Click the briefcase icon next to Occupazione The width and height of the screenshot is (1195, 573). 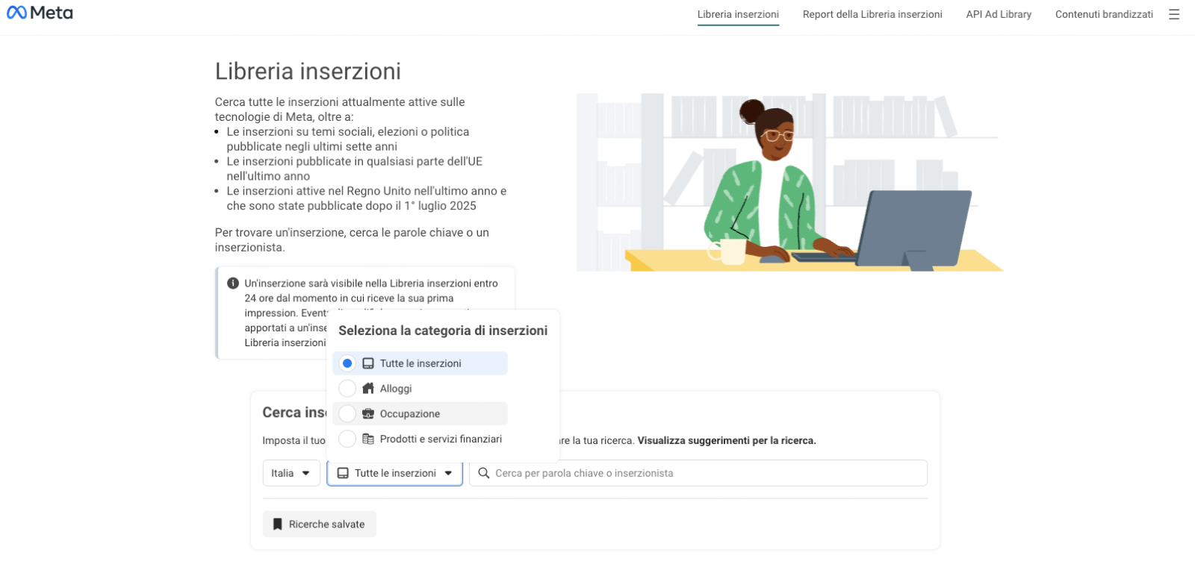[x=368, y=414]
